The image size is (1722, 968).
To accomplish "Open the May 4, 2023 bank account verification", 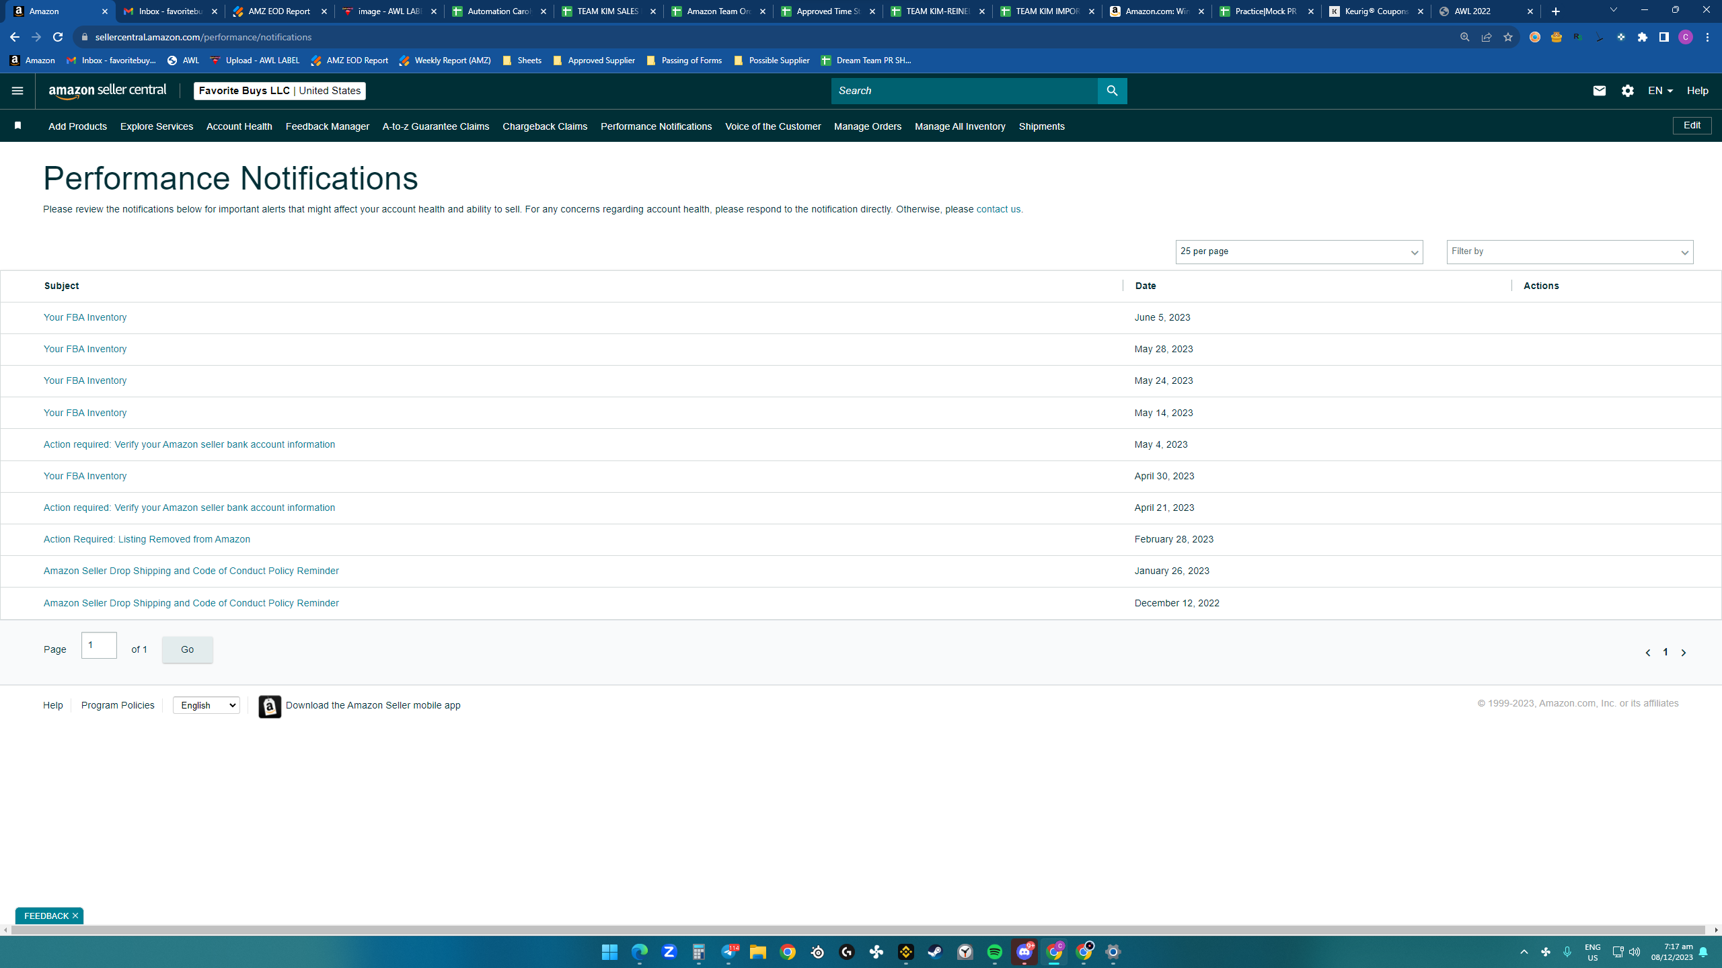I will pos(189,444).
